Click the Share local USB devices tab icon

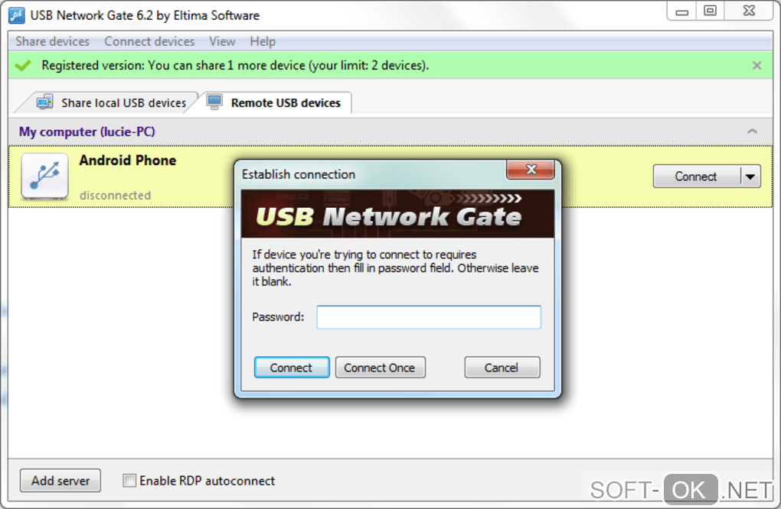(x=44, y=102)
